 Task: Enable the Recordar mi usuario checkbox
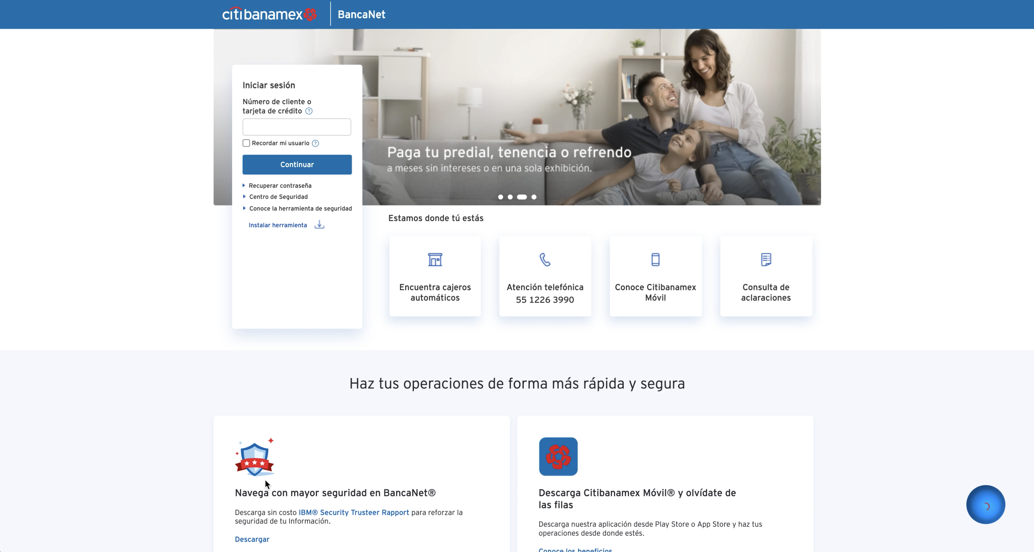246,143
